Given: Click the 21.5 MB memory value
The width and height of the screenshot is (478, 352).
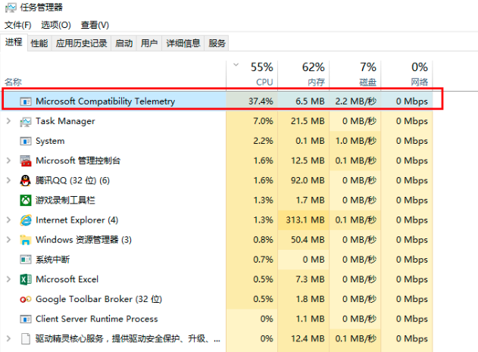Looking at the screenshot, I should [308, 121].
